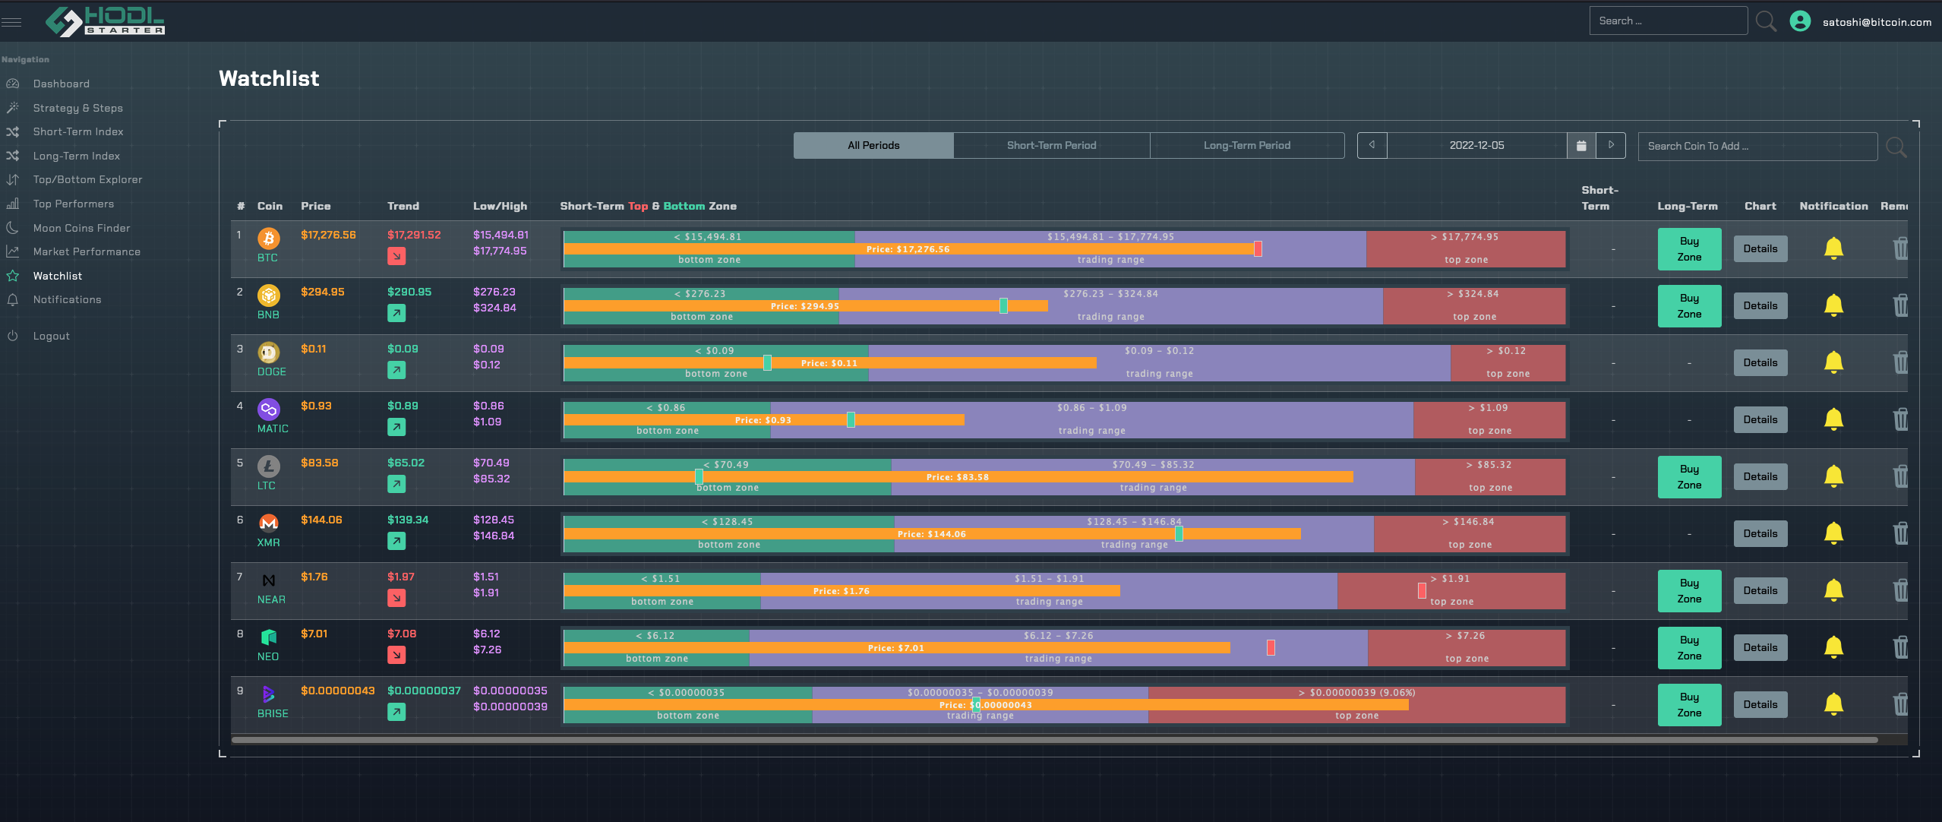This screenshot has height=822, width=1942.
Task: Toggle the LTC notification bell
Action: click(x=1833, y=476)
